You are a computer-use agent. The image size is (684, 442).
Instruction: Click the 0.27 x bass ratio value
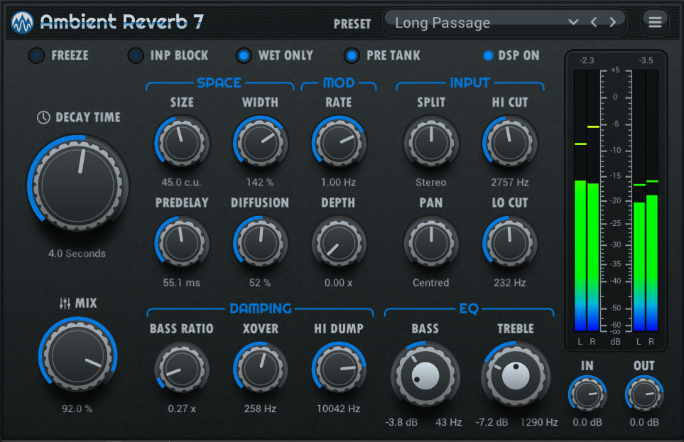point(182,409)
